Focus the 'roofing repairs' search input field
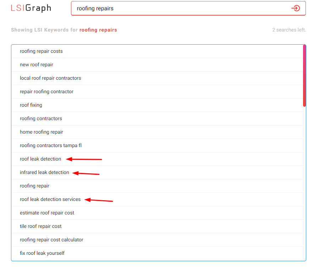The width and height of the screenshot is (313, 269). pos(188,9)
